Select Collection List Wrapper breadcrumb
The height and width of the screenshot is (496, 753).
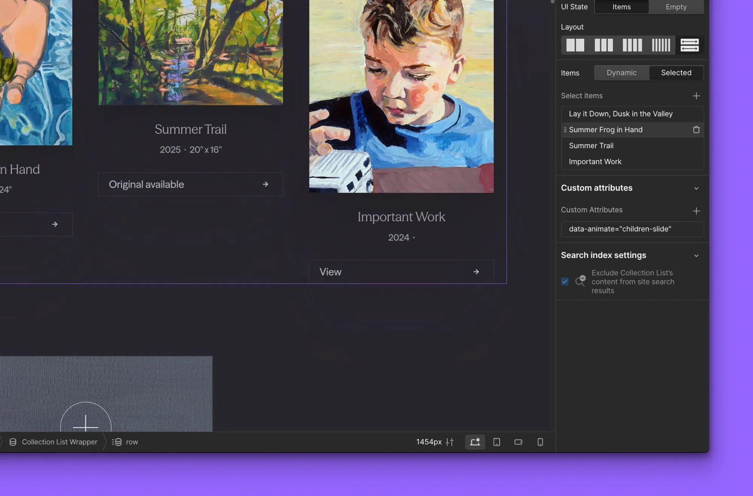53,442
